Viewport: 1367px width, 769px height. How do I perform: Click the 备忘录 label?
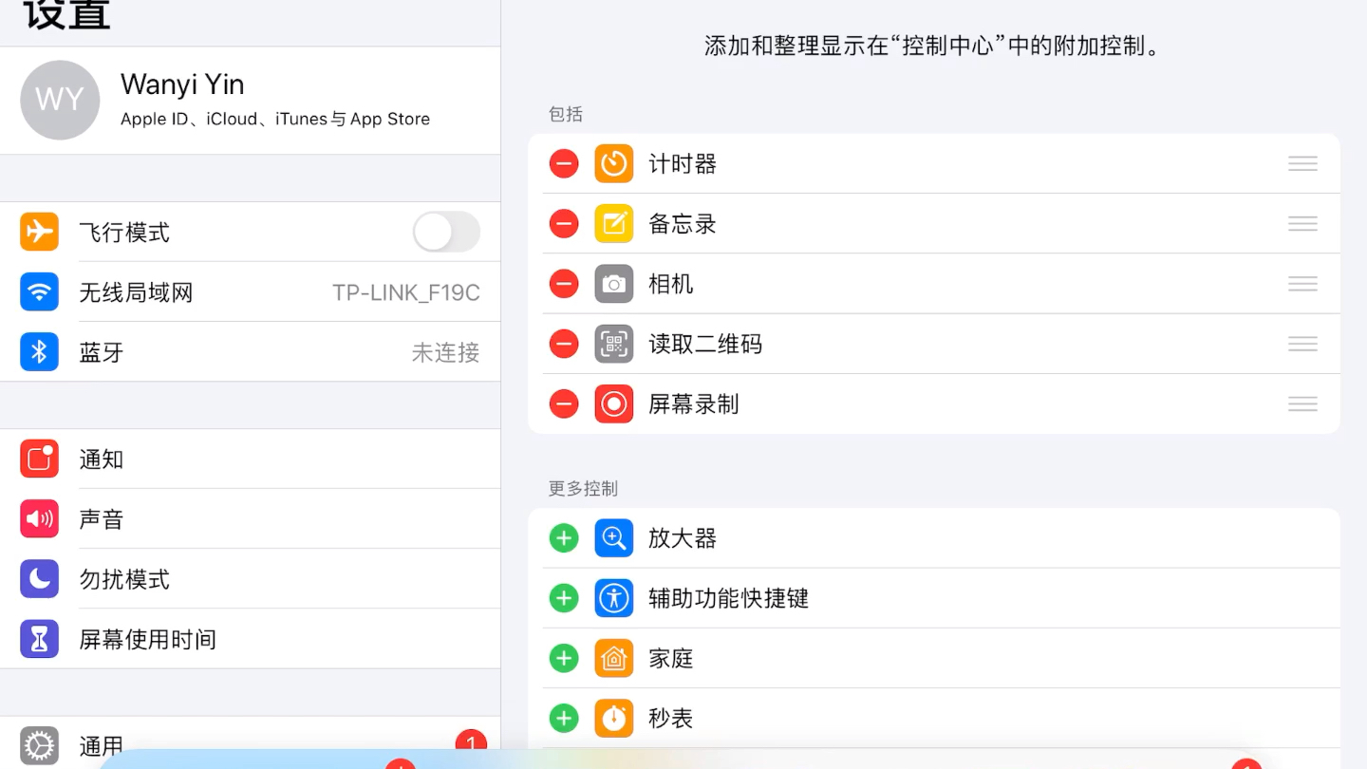[683, 224]
